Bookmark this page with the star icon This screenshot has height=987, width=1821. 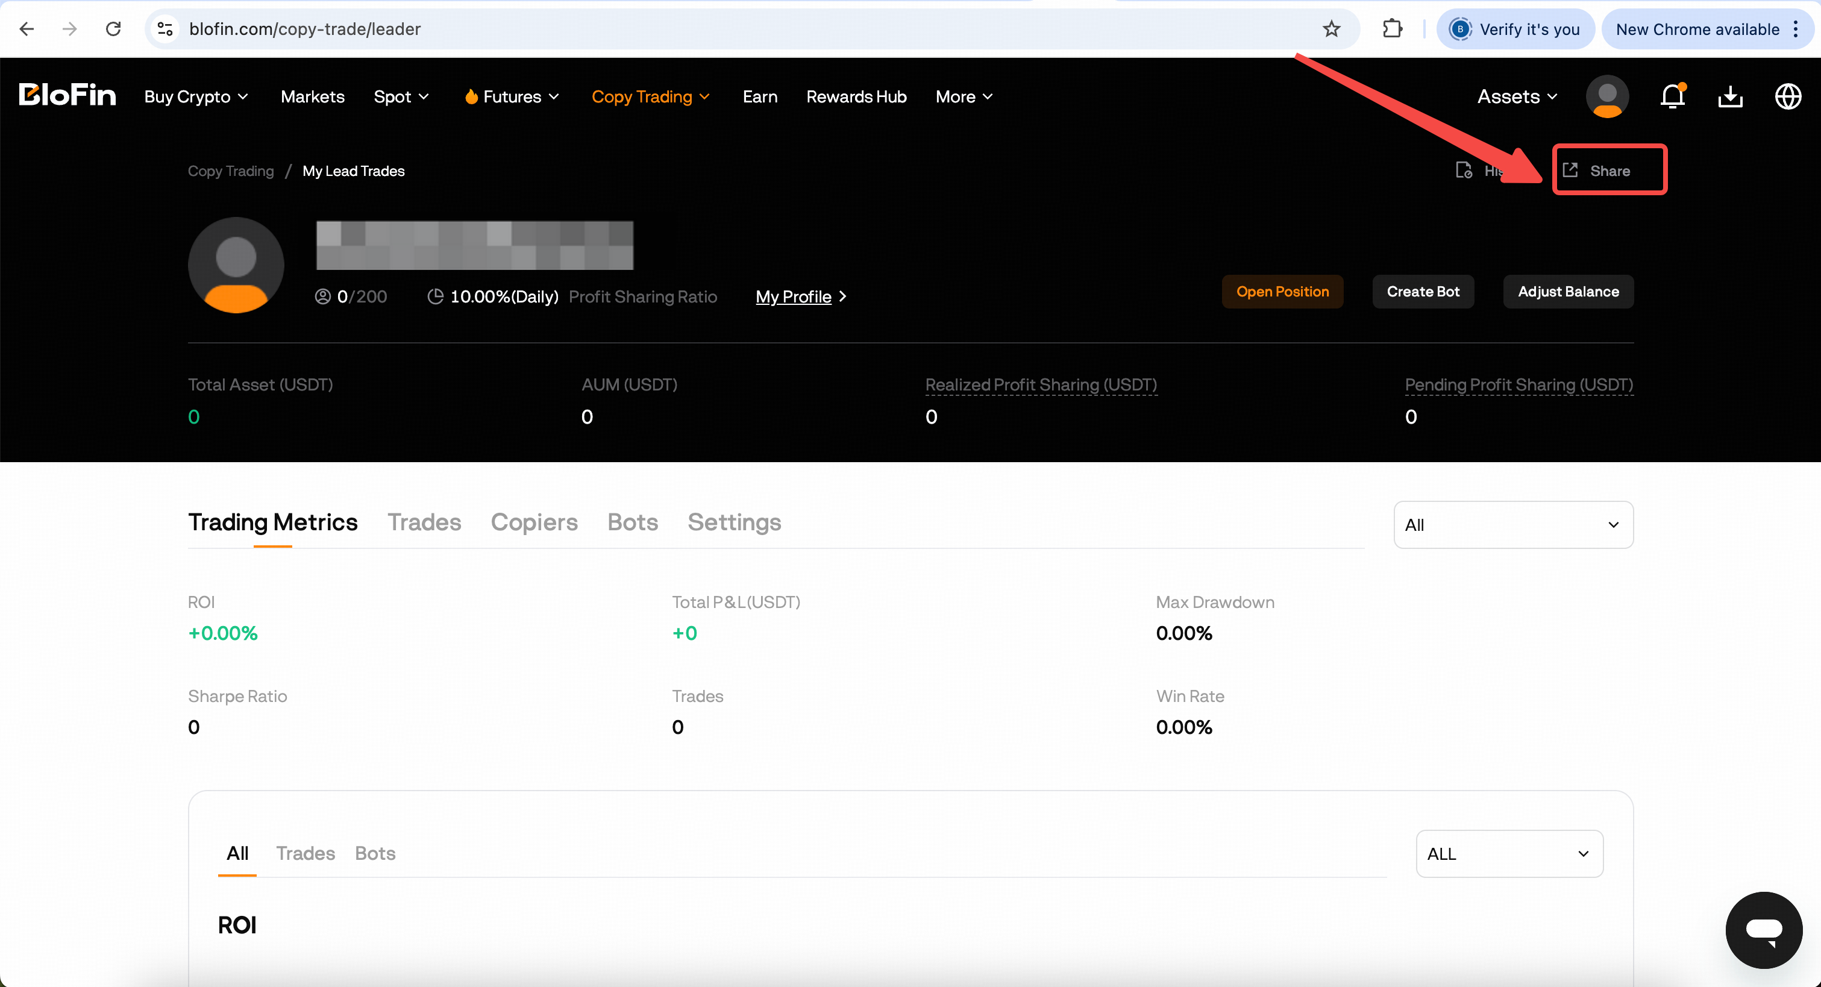point(1332,29)
